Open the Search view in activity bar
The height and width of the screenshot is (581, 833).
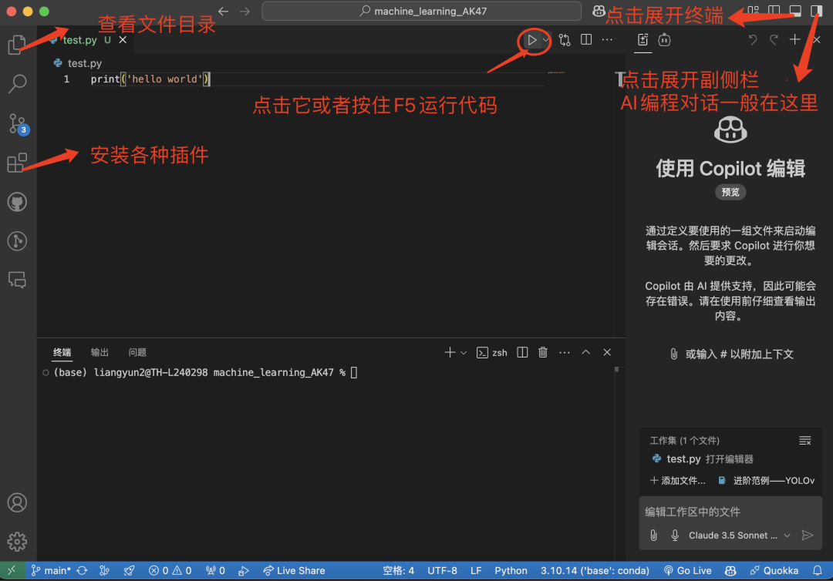click(18, 83)
